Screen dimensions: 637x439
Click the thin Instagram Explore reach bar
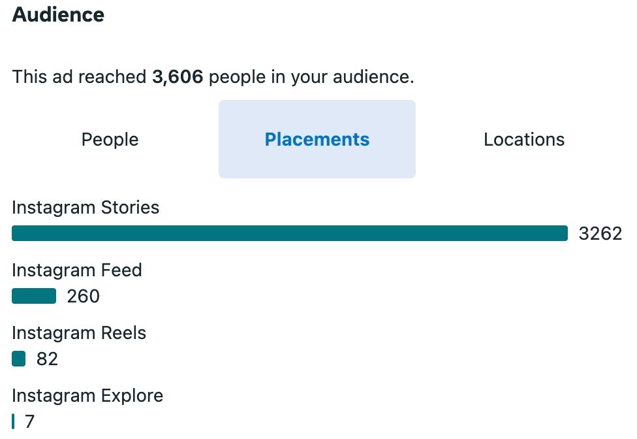(13, 421)
